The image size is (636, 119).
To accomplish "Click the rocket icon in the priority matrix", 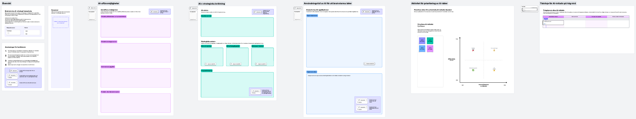I will (473, 50).
